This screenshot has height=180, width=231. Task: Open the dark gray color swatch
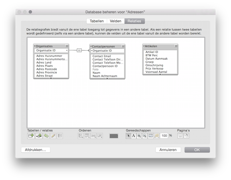114,136
